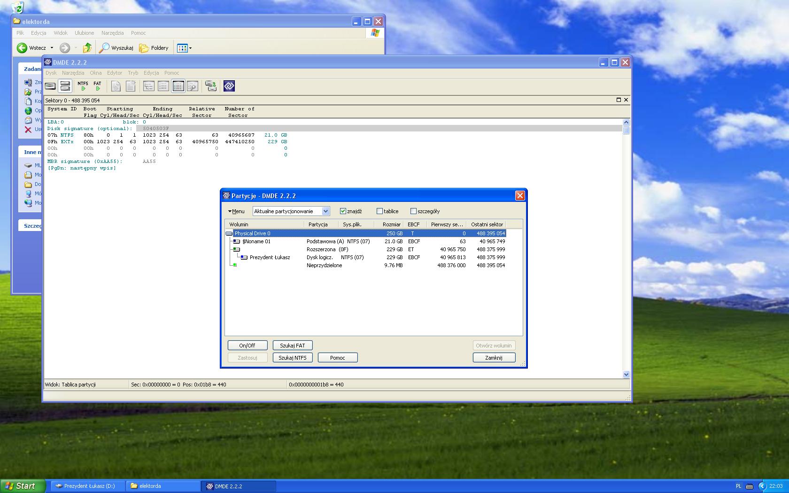Click the folder Up icon in elektorda window

point(87,48)
